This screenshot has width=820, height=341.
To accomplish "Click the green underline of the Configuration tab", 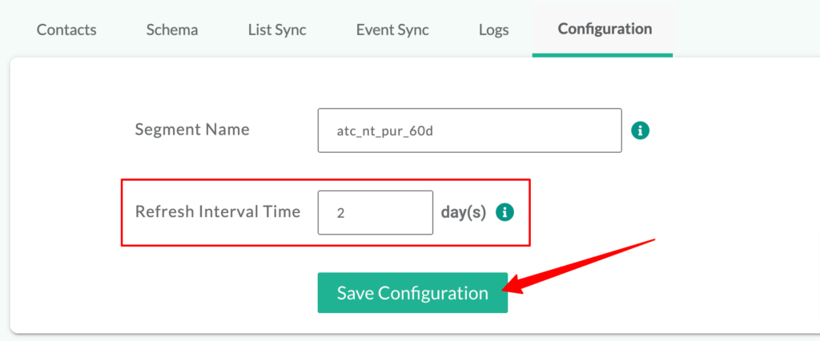I will click(602, 55).
